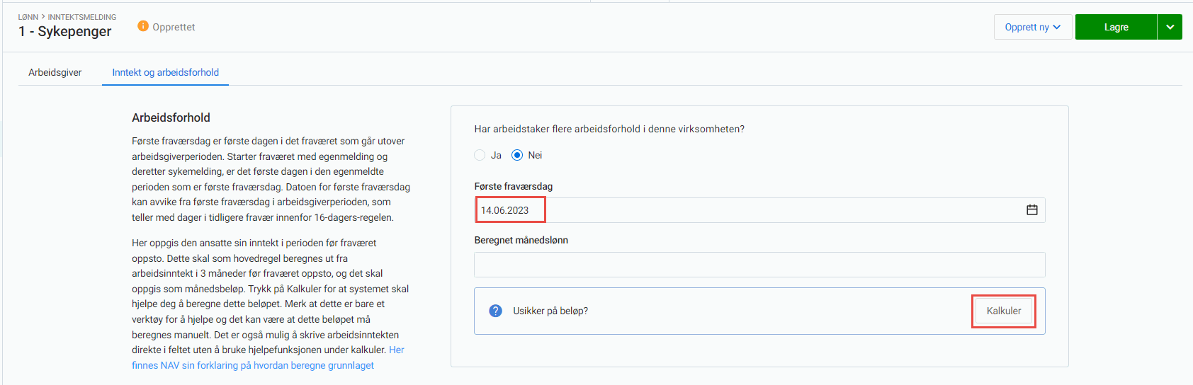Focus the Første fraværsdag date field
This screenshot has width=1193, height=385.
[744, 210]
